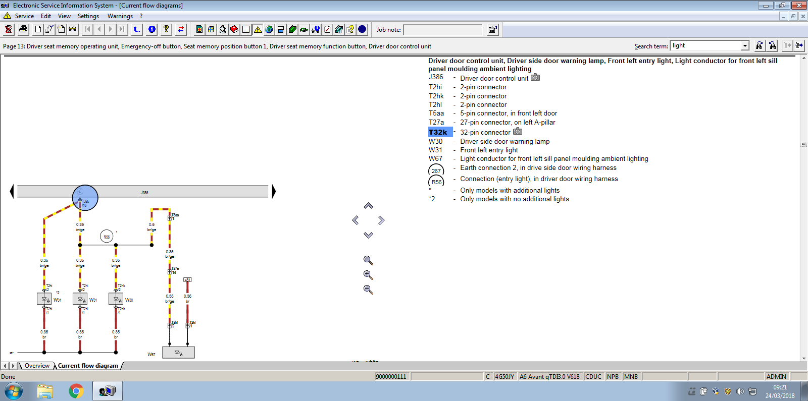Click the printer icon in the toolbar
Image resolution: width=808 pixels, height=401 pixels.
[x=23, y=29]
